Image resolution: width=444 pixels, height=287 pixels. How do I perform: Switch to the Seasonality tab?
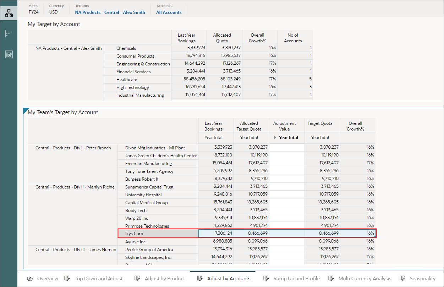[422, 278]
